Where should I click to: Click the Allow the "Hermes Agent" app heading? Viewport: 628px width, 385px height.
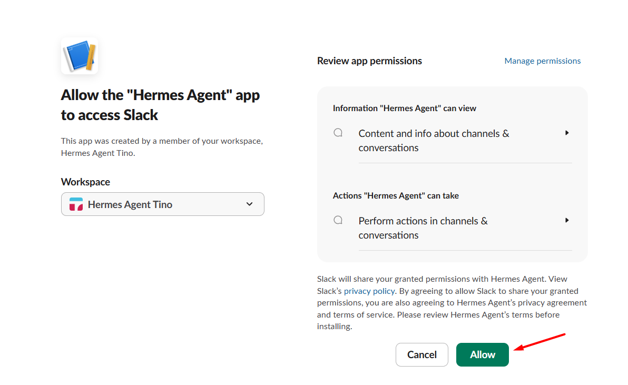[160, 105]
